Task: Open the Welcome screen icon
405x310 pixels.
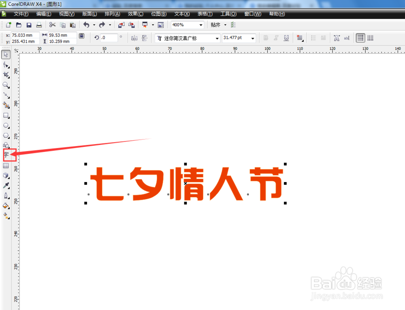Action: (161, 25)
